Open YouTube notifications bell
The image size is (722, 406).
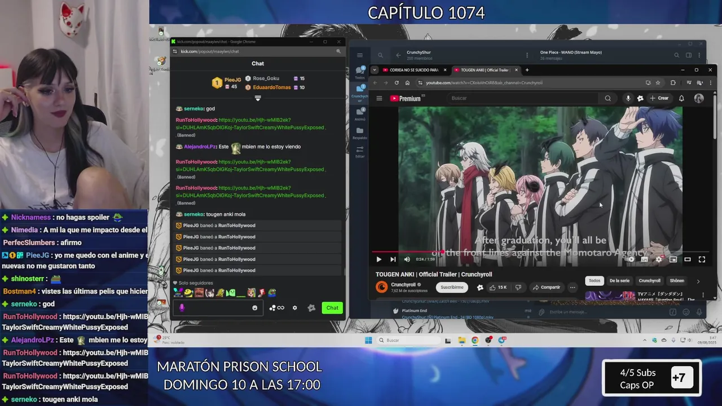point(681,98)
